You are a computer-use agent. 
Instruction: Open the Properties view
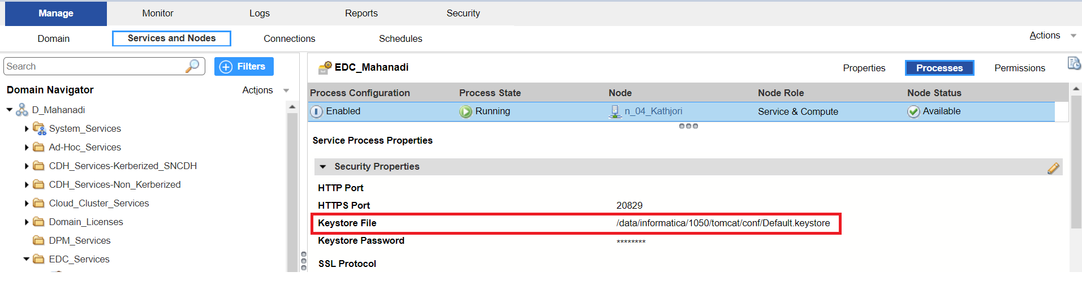864,68
